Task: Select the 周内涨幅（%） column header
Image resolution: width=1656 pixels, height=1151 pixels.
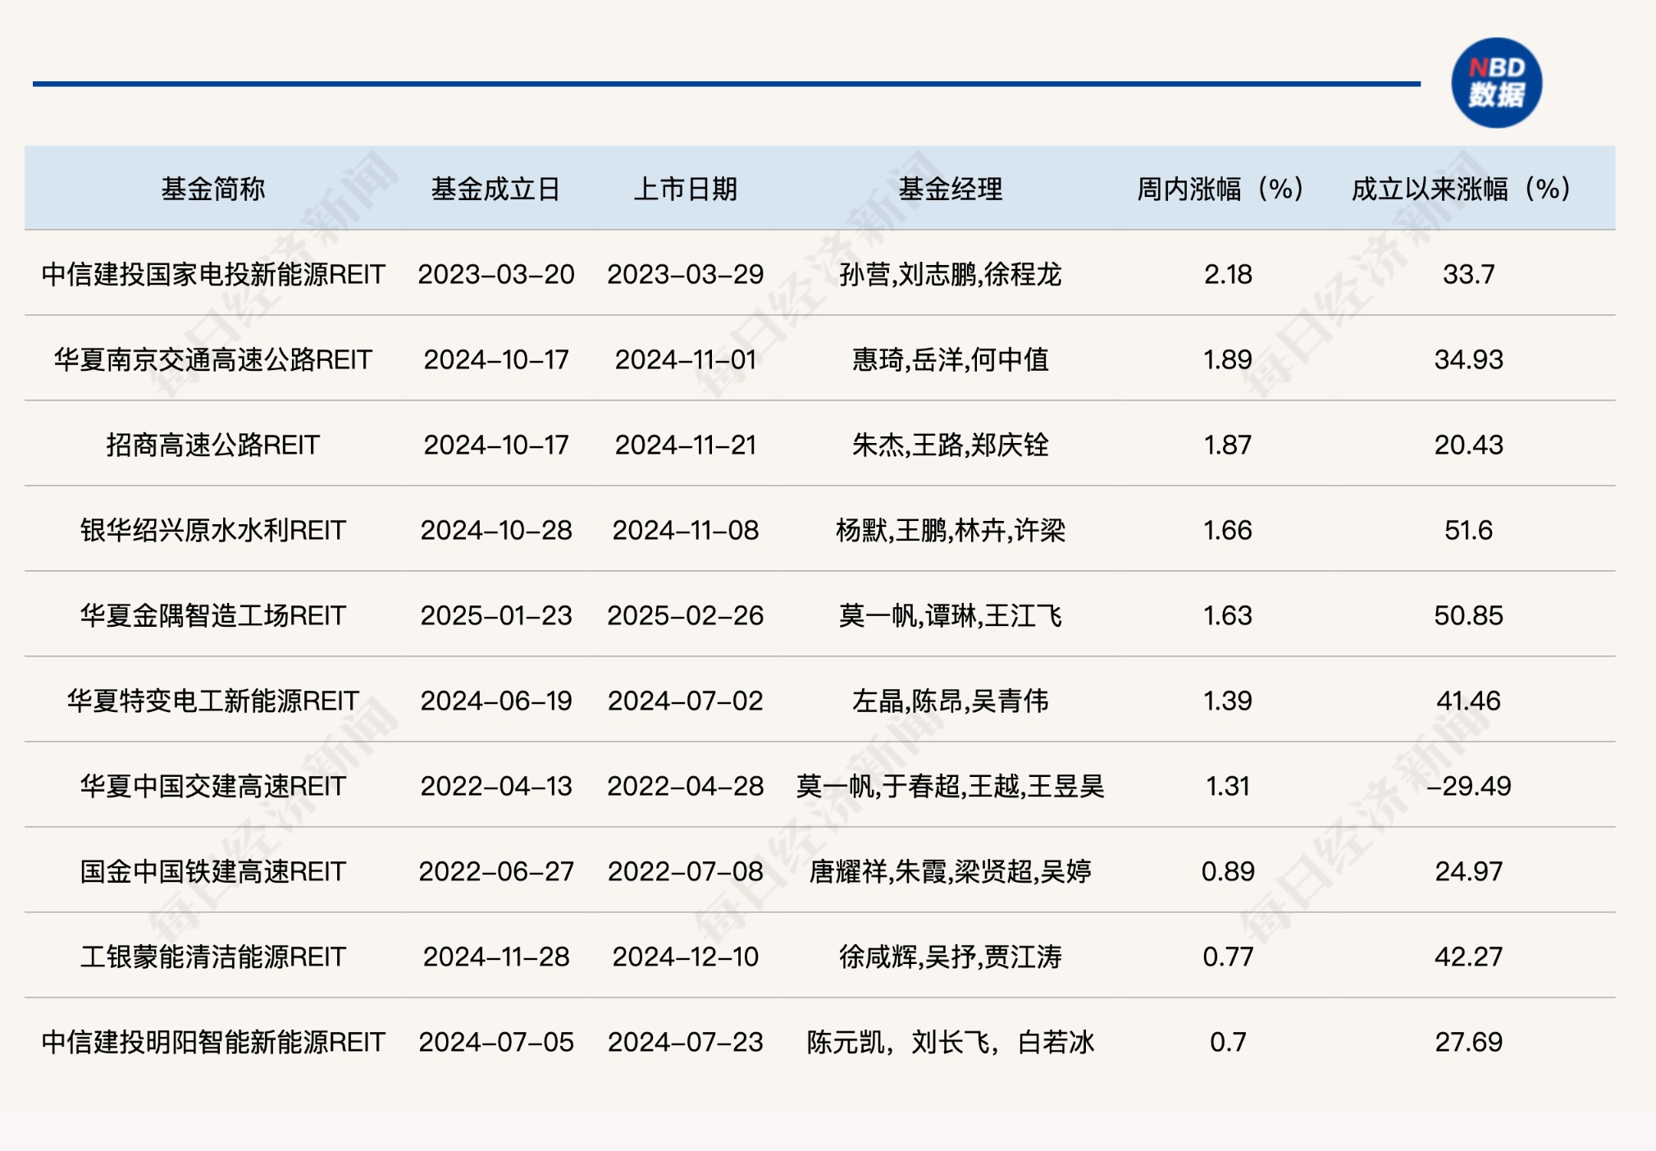Action: point(1220,190)
